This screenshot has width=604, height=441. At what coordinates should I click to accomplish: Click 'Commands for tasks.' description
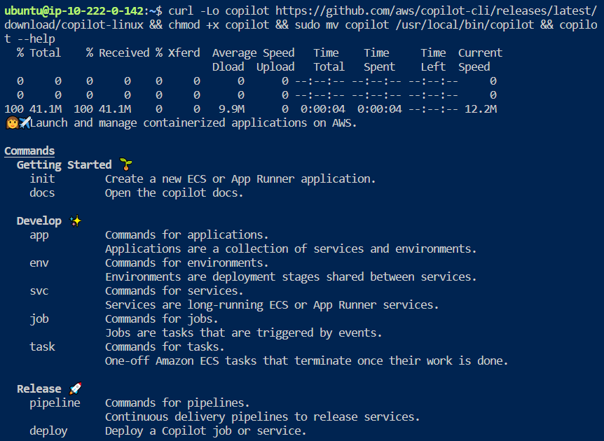(165, 346)
